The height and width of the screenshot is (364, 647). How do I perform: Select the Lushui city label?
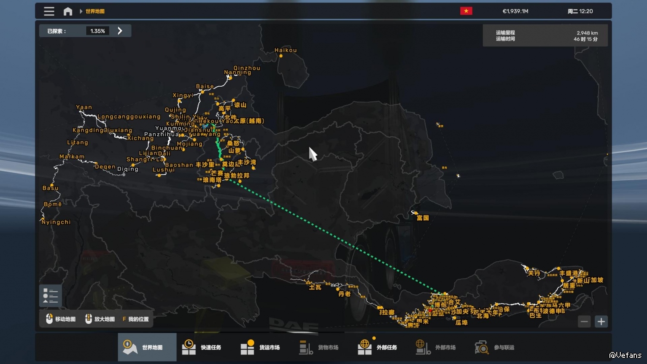coord(163,169)
